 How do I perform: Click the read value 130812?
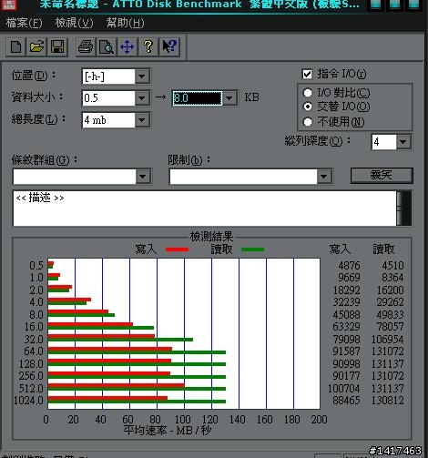point(388,401)
